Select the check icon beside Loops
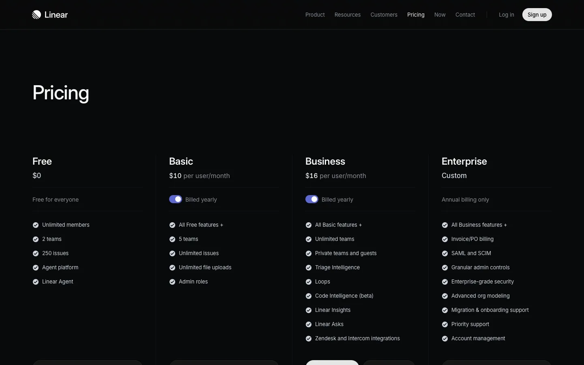The width and height of the screenshot is (584, 365). pyautogui.click(x=309, y=282)
